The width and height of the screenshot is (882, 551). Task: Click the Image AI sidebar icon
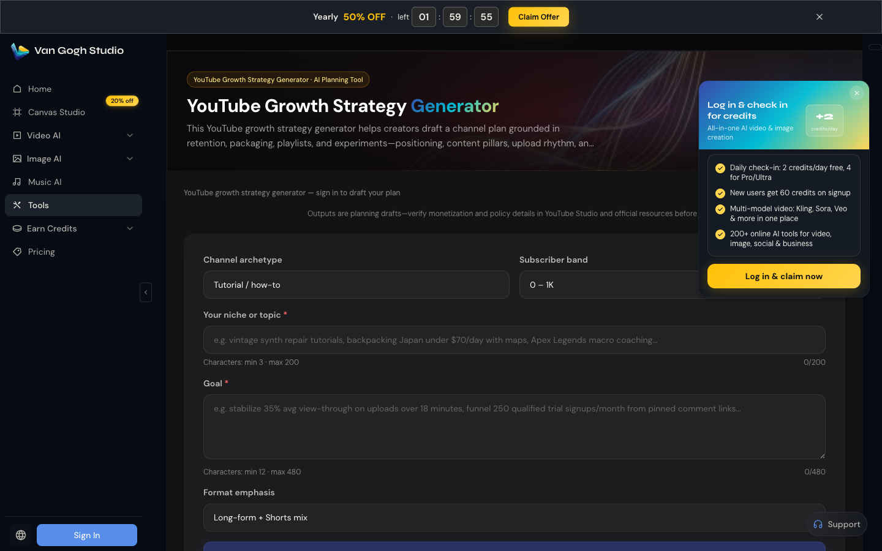pyautogui.click(x=17, y=159)
